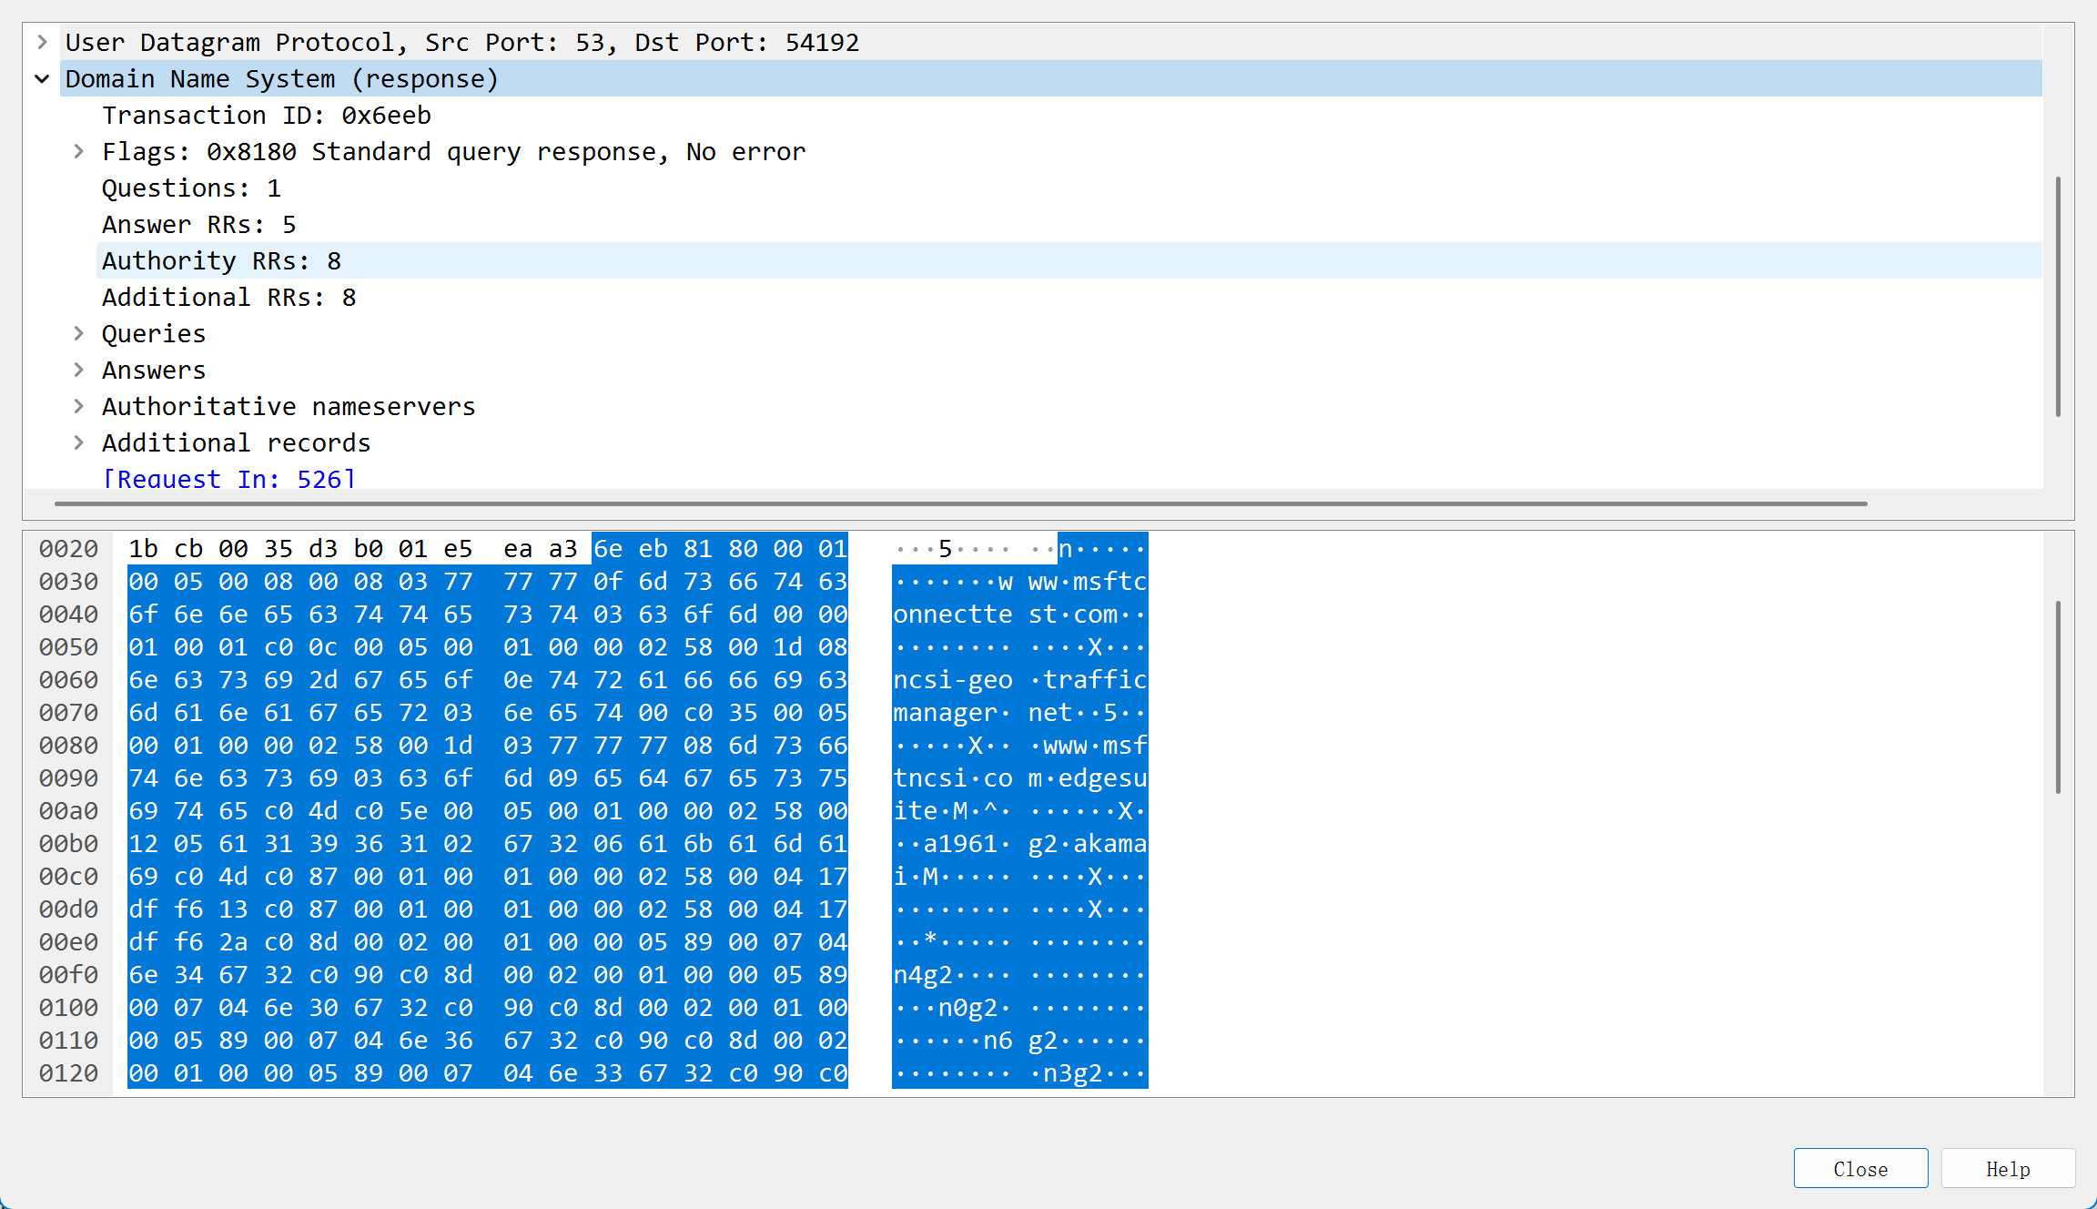
Task: Click hex byte 6e starting transaction ID
Action: coord(608,548)
